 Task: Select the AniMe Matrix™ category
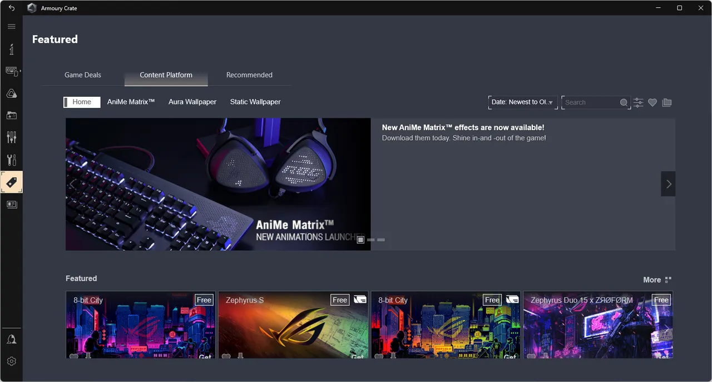point(131,102)
